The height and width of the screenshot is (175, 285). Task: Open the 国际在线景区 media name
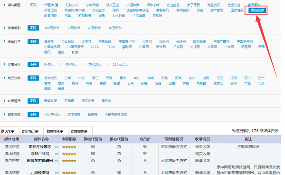(x=40, y=147)
